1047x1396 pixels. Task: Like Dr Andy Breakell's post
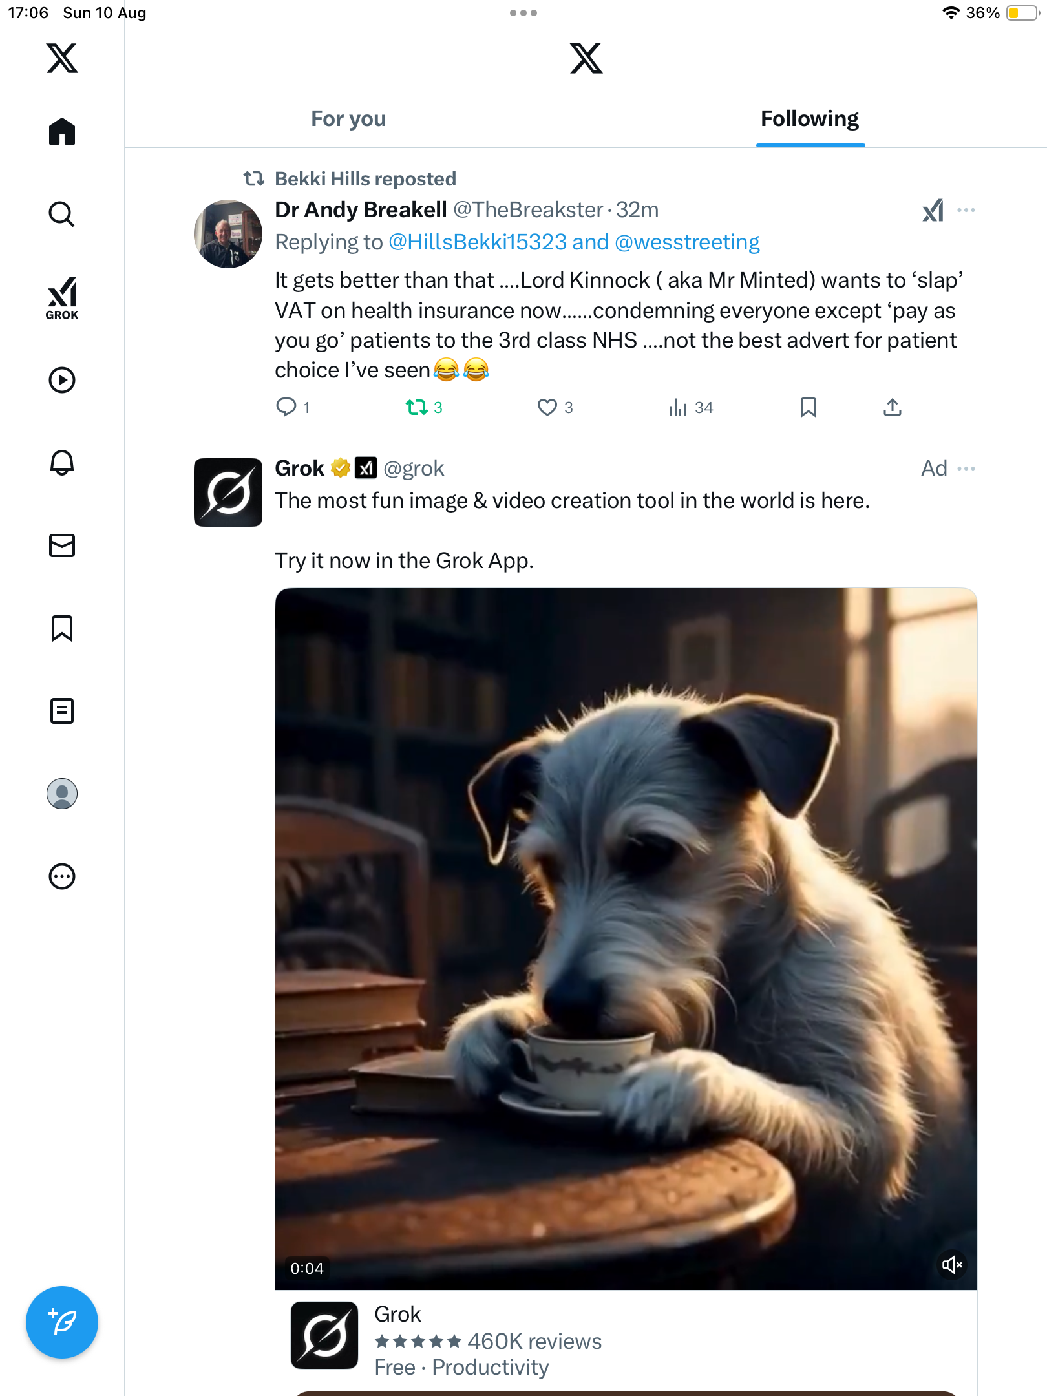pyautogui.click(x=547, y=407)
